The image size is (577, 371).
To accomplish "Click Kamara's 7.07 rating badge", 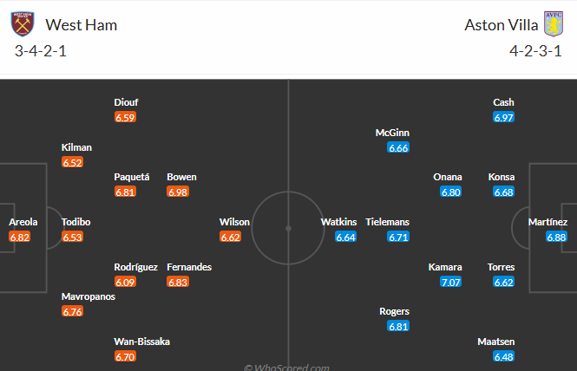I will pos(451,282).
